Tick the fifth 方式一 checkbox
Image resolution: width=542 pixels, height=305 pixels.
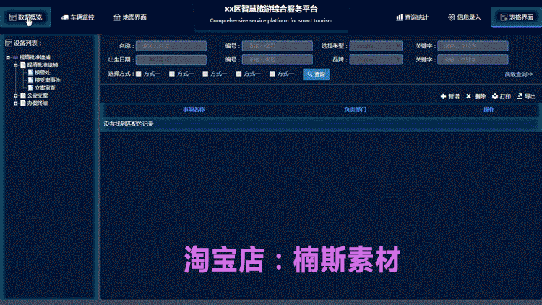(x=272, y=74)
